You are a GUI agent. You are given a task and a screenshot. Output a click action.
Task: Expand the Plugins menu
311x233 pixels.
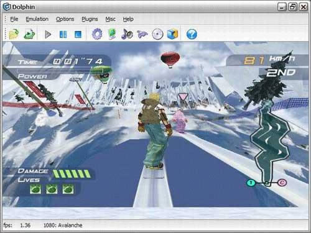click(x=90, y=19)
